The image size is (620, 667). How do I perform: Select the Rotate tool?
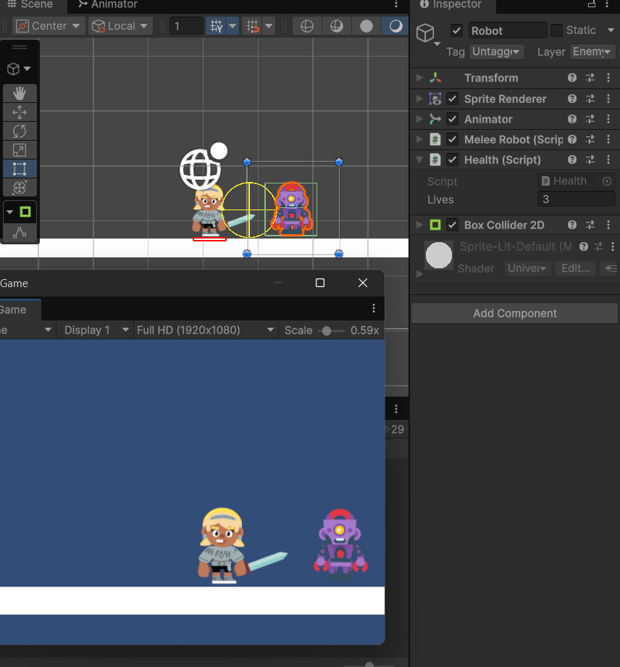pyautogui.click(x=20, y=131)
